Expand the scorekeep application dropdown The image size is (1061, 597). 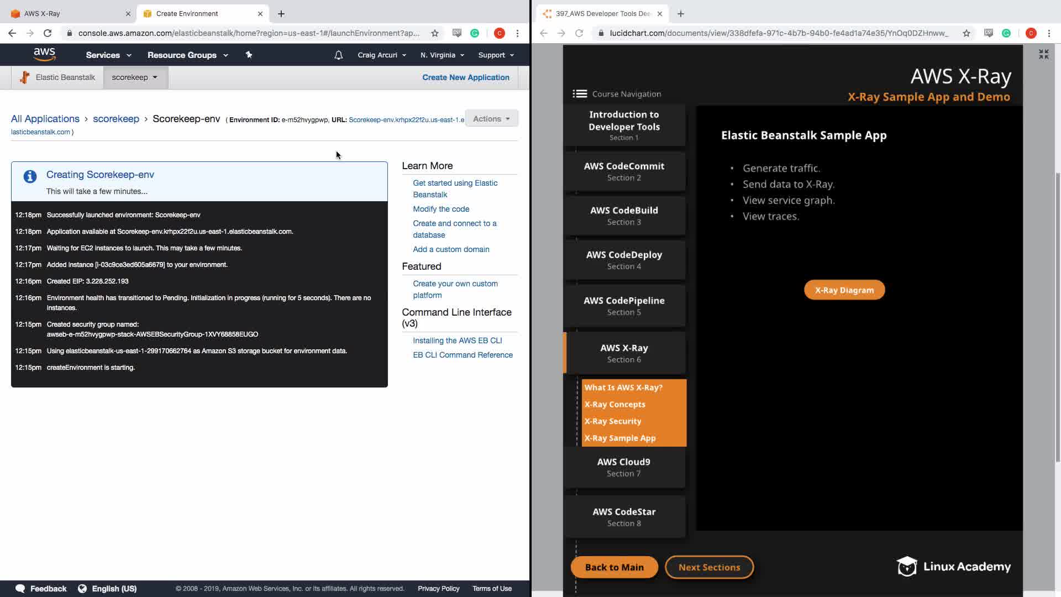coord(135,77)
